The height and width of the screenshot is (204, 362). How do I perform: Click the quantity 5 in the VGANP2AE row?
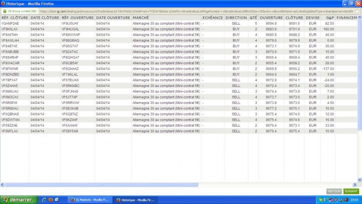pyautogui.click(x=256, y=23)
